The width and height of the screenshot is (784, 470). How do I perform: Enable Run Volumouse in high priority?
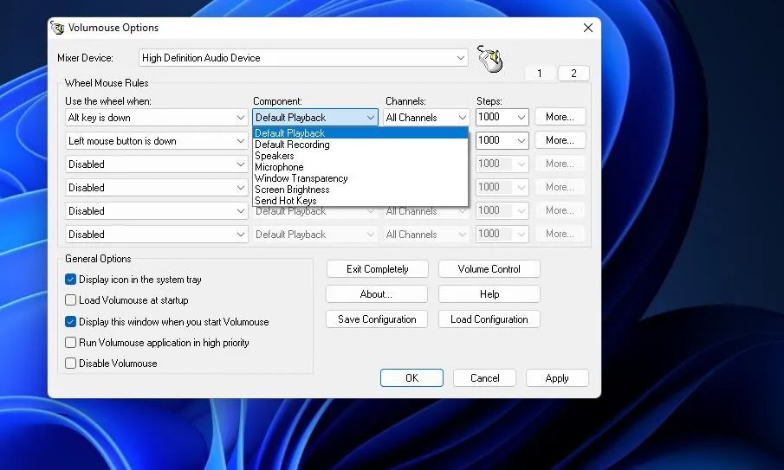pos(70,343)
